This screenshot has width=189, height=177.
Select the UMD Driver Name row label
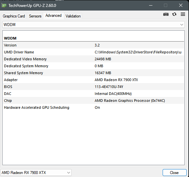[19, 52]
